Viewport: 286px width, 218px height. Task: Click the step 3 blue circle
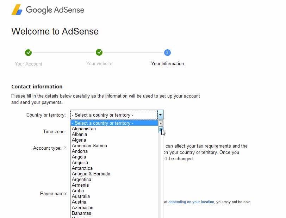click(x=167, y=52)
